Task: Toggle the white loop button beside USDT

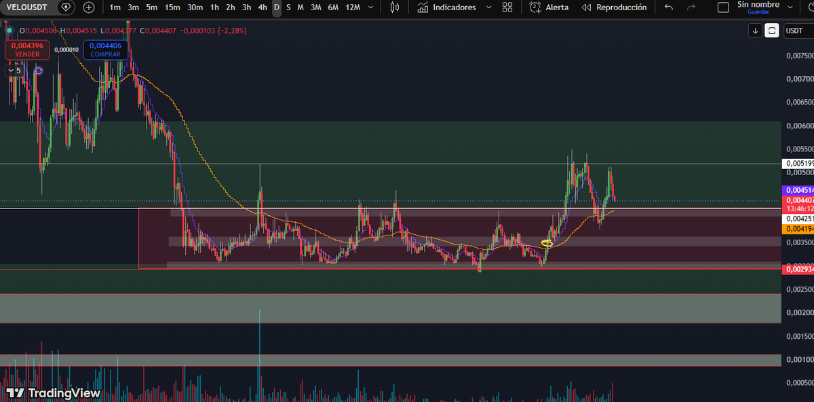Action: tap(772, 31)
